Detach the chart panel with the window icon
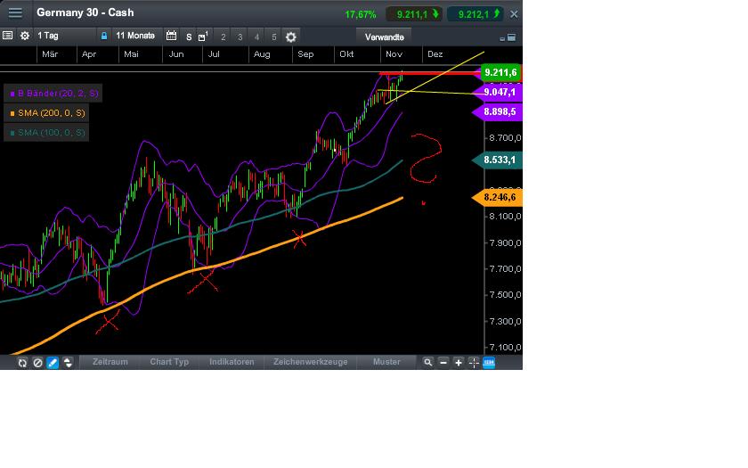This screenshot has height=468, width=748. pyautogui.click(x=511, y=37)
